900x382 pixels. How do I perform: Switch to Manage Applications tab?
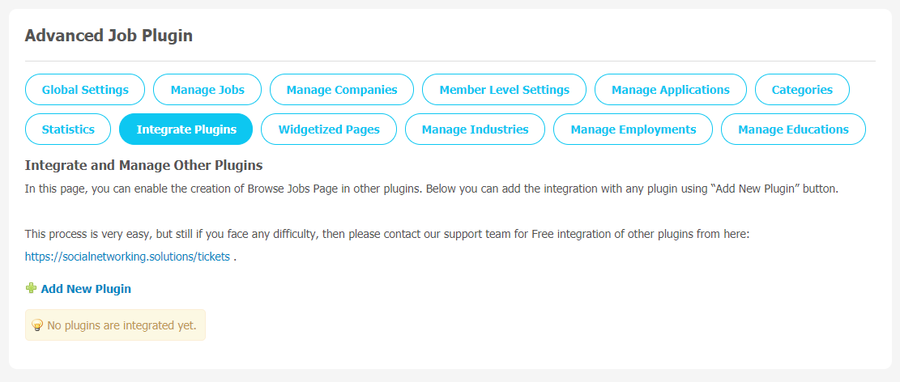[671, 90]
